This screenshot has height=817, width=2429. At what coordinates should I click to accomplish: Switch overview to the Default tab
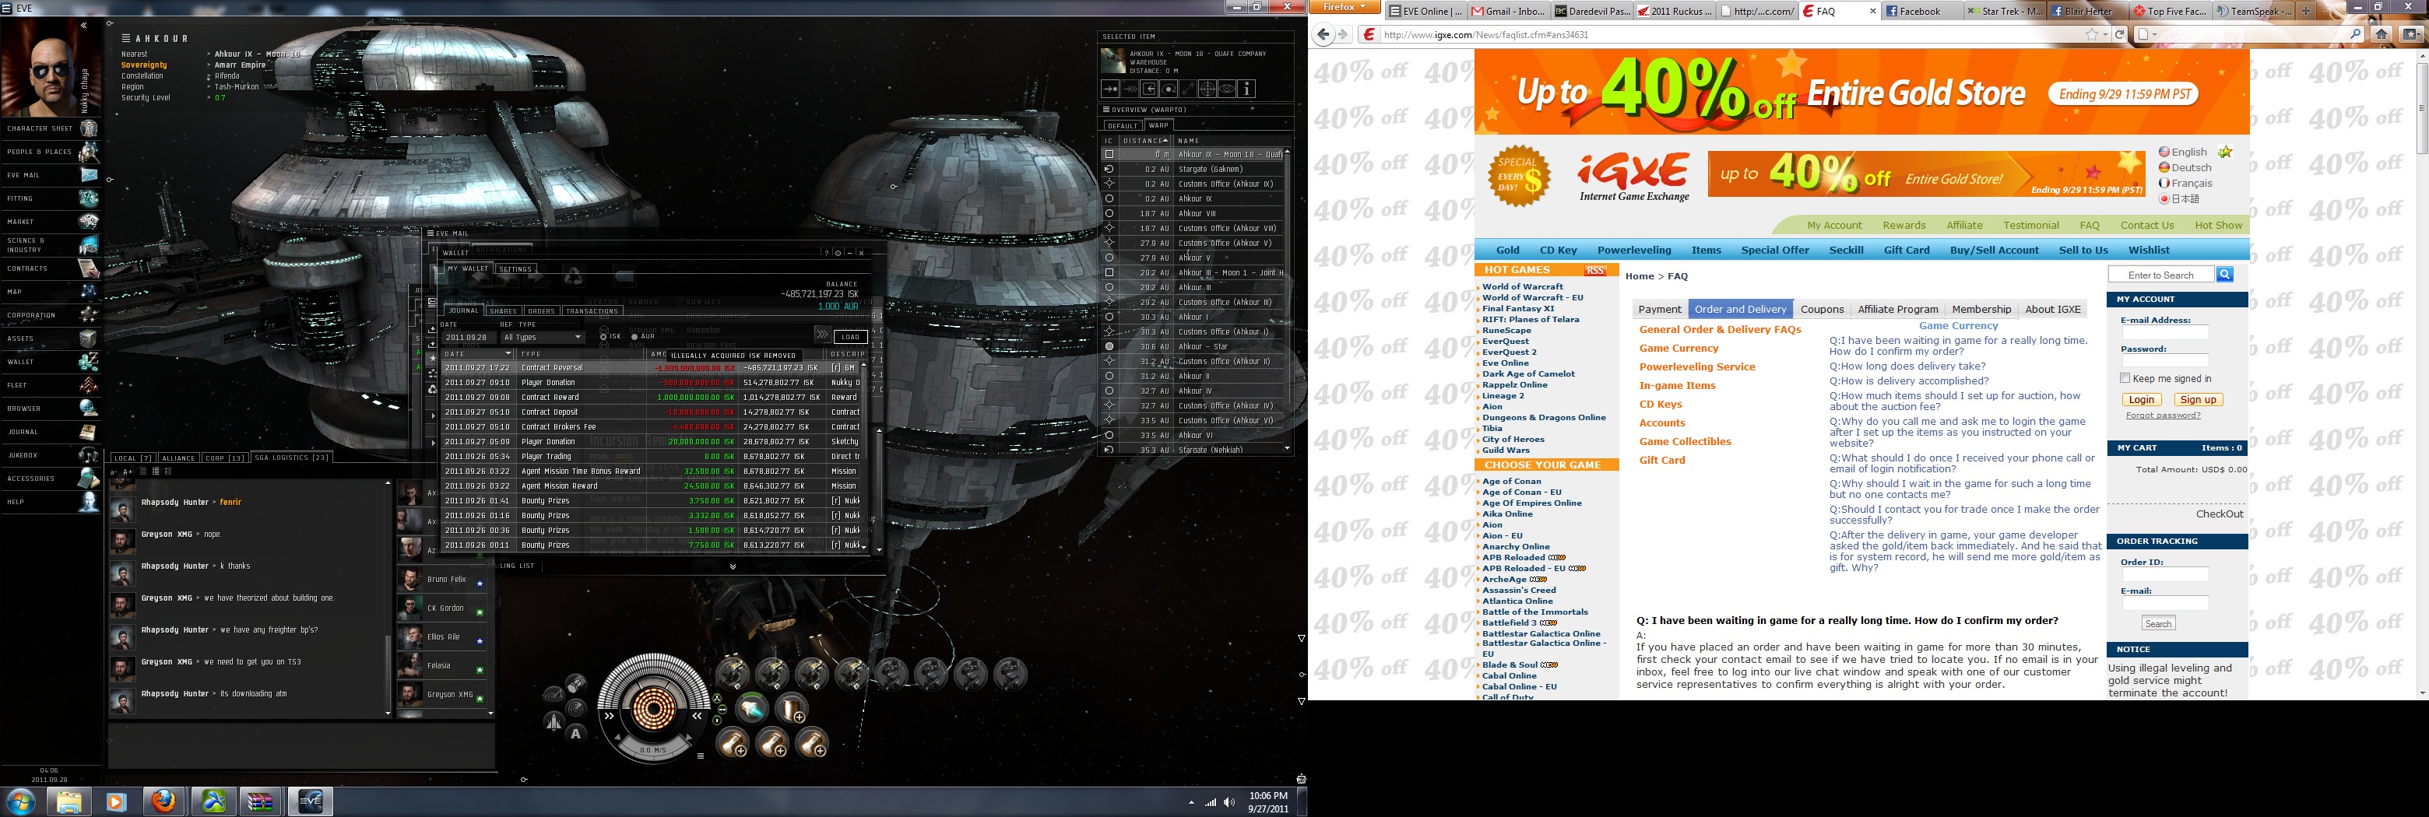coord(1123,125)
